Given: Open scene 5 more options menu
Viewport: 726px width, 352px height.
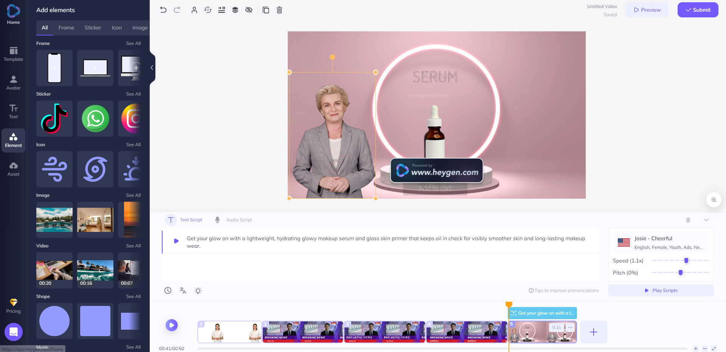Looking at the screenshot, I should (x=570, y=327).
